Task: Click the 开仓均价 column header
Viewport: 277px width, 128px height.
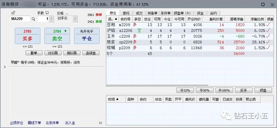Action: click(194, 19)
